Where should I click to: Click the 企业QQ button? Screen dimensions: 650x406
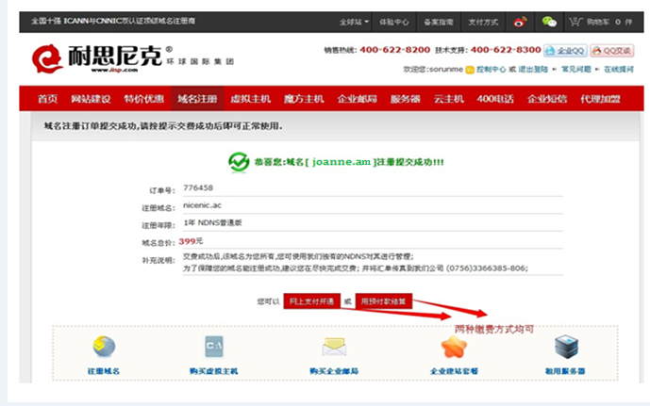(564, 50)
